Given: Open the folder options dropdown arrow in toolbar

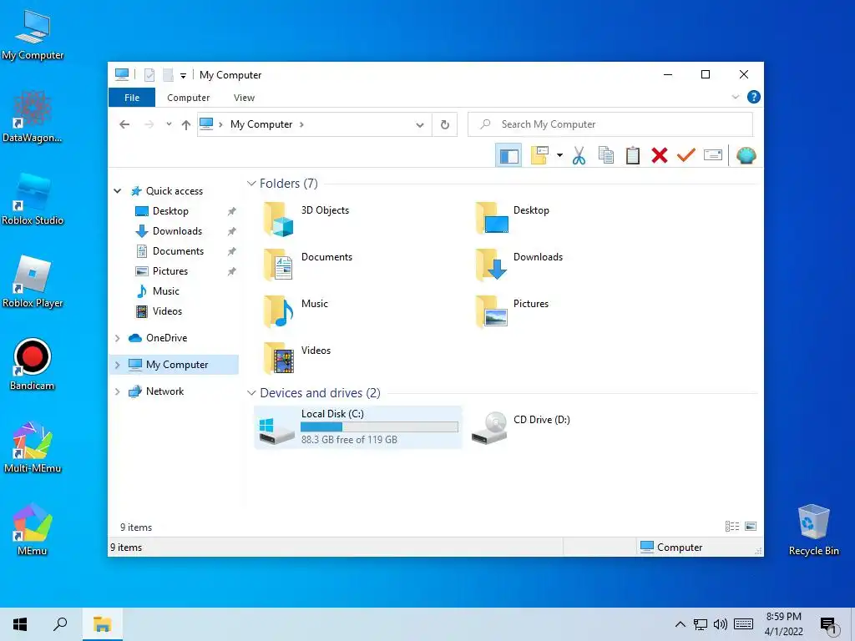Looking at the screenshot, I should coord(559,156).
